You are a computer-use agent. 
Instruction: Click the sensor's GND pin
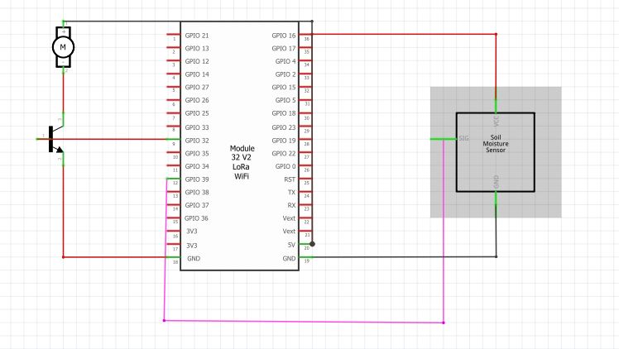[496, 198]
